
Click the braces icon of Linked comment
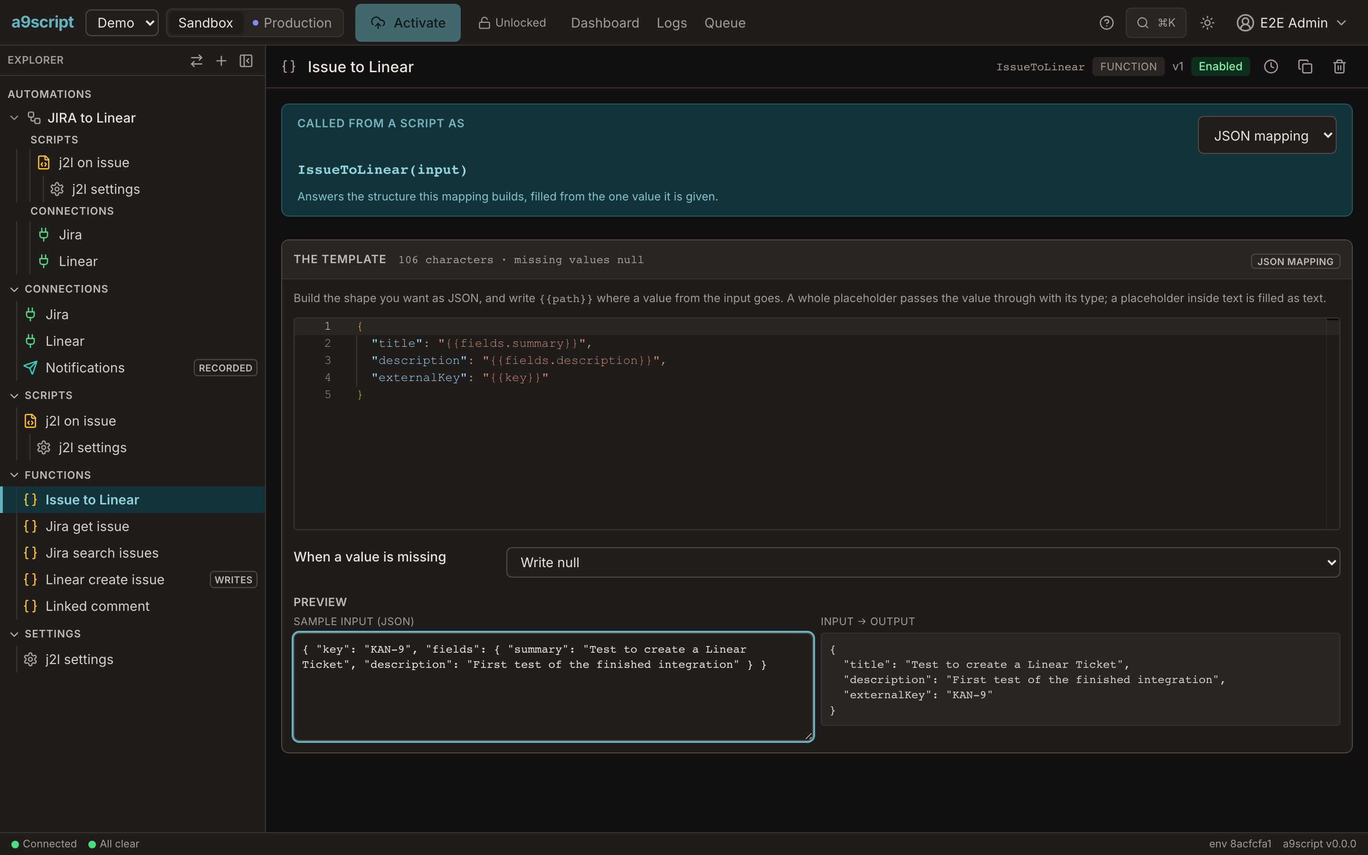pyautogui.click(x=30, y=606)
